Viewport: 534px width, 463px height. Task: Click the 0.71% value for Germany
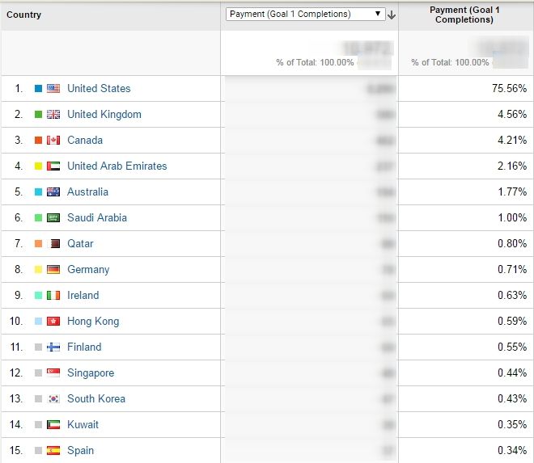pos(512,269)
